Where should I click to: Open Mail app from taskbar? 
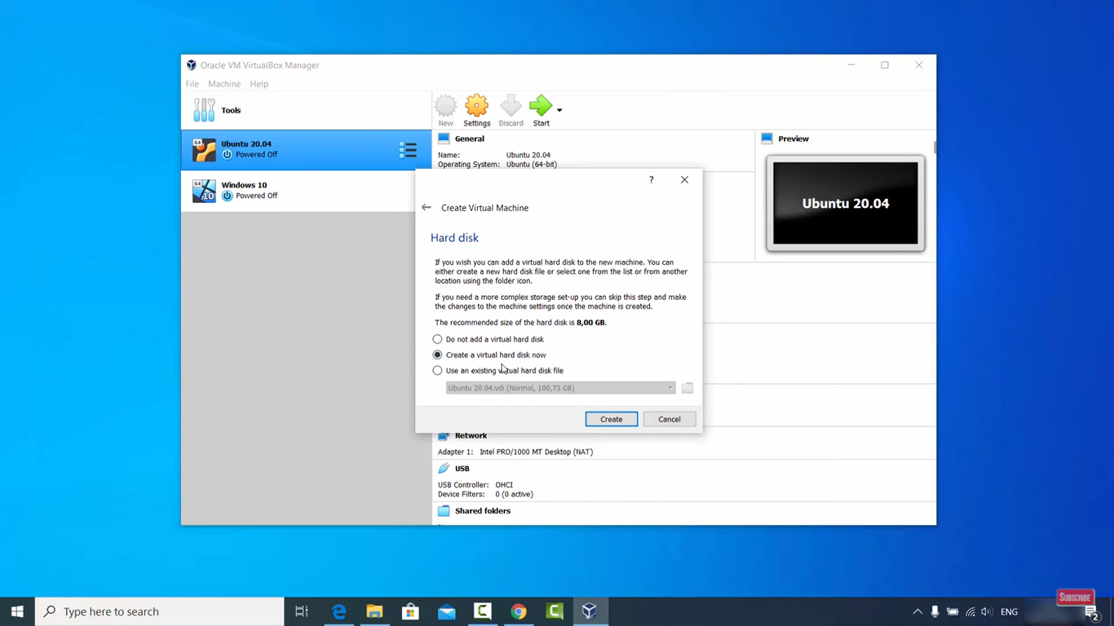pyautogui.click(x=446, y=611)
